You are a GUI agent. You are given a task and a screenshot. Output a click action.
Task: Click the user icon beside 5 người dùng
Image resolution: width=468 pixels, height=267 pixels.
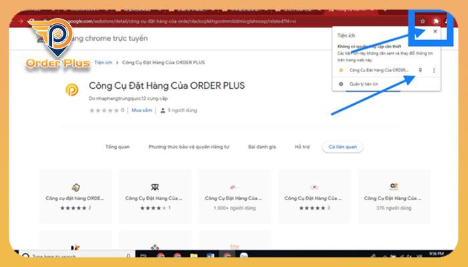pos(162,111)
